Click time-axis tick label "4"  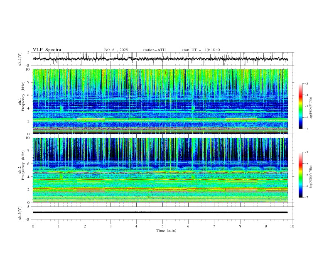pos(136,226)
